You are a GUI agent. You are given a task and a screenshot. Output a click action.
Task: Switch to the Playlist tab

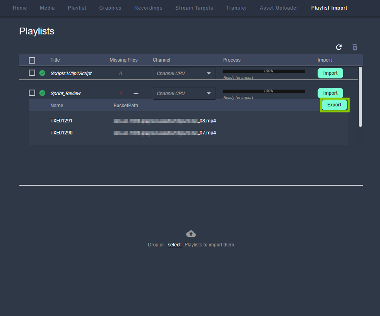77,8
